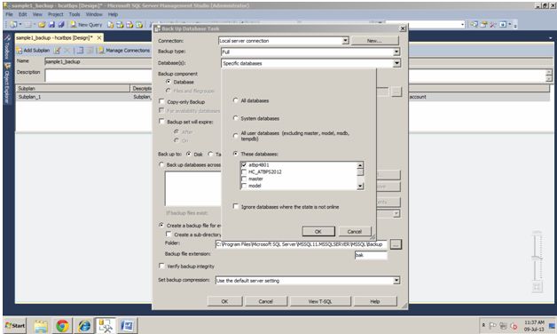Viewport: 557px width, 334px height.
Task: Click the first query-type icon after New Query
Action: [111, 25]
